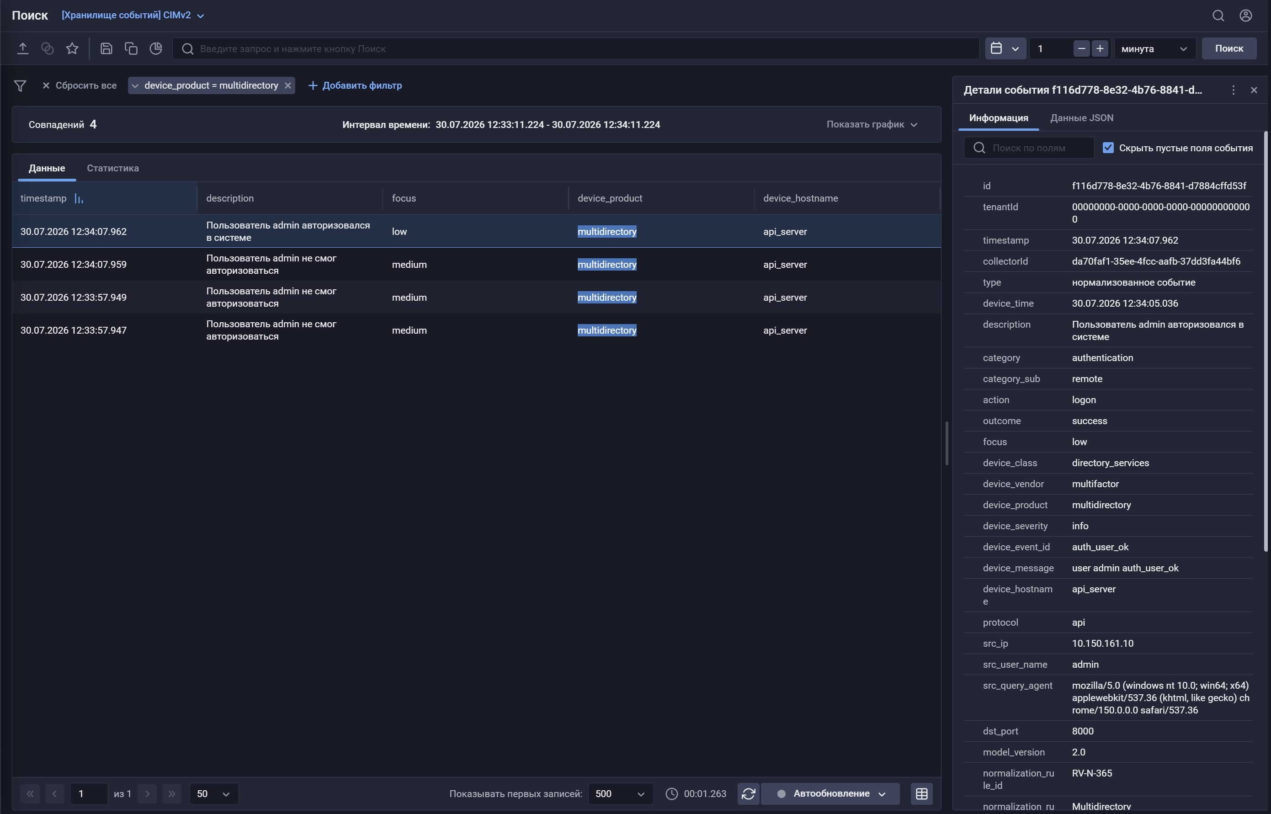
Task: Click the device_hostname column header
Action: click(x=847, y=198)
